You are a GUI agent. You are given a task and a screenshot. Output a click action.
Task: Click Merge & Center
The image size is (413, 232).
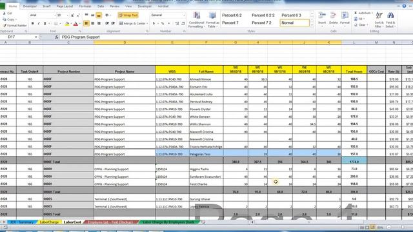tap(132, 23)
